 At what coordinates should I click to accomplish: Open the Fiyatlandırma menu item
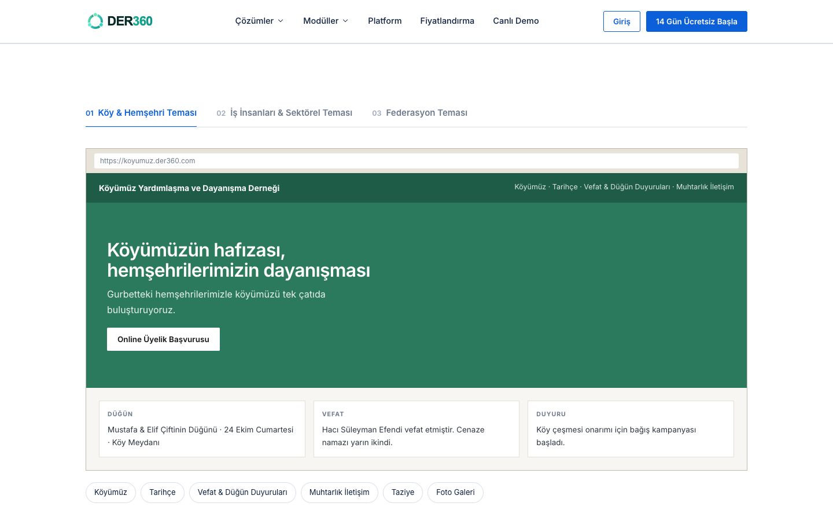click(x=447, y=21)
